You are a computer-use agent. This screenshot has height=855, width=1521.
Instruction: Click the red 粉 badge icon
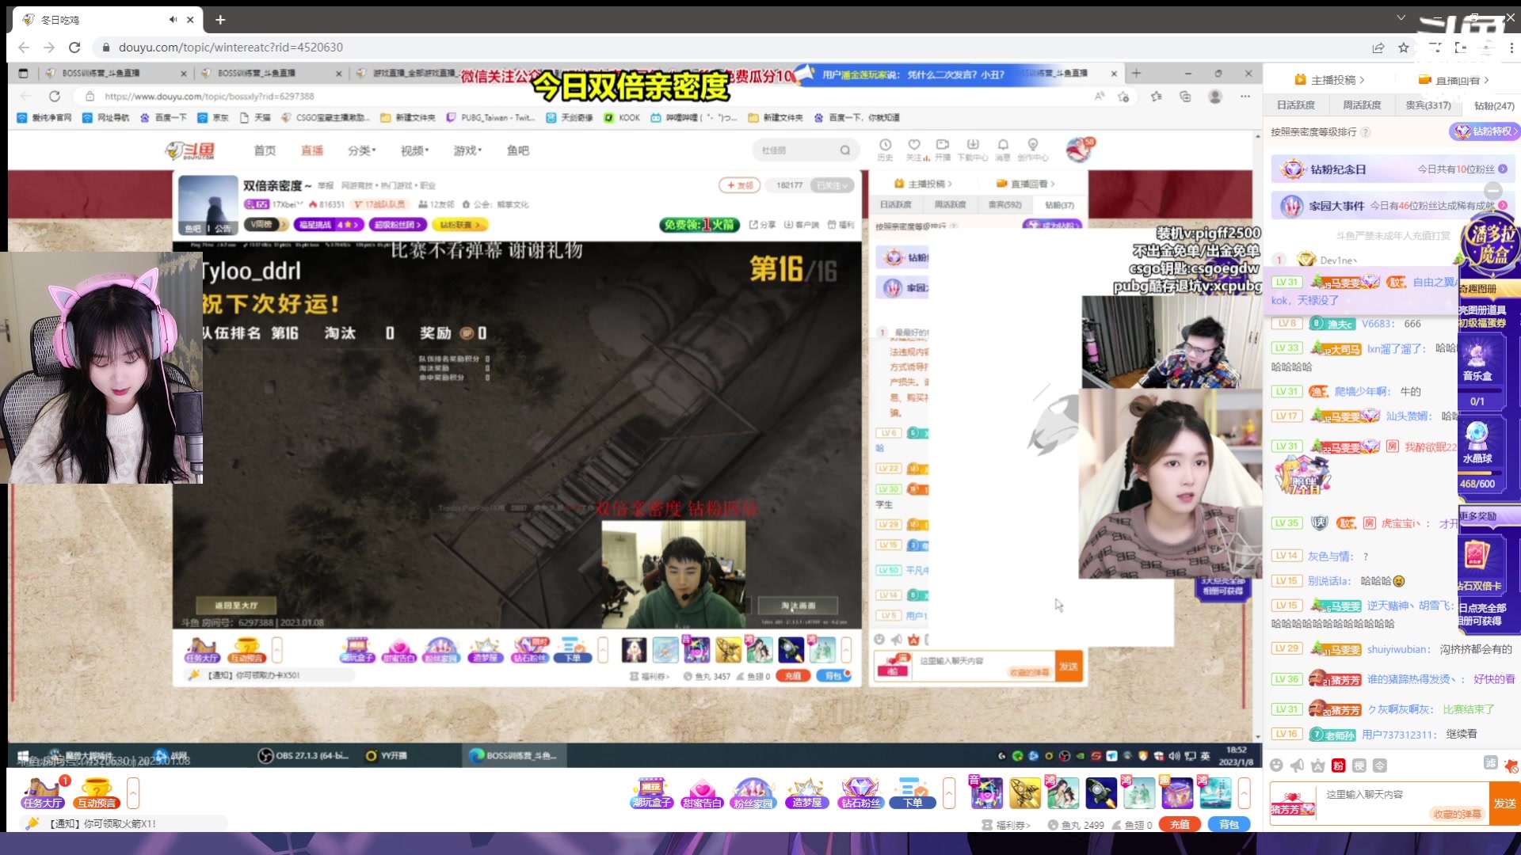tap(1338, 766)
